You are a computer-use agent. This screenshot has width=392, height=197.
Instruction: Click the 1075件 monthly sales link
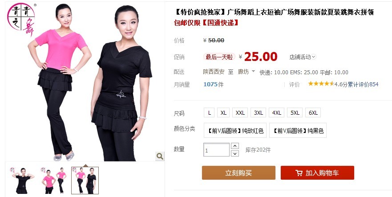pos(214,84)
